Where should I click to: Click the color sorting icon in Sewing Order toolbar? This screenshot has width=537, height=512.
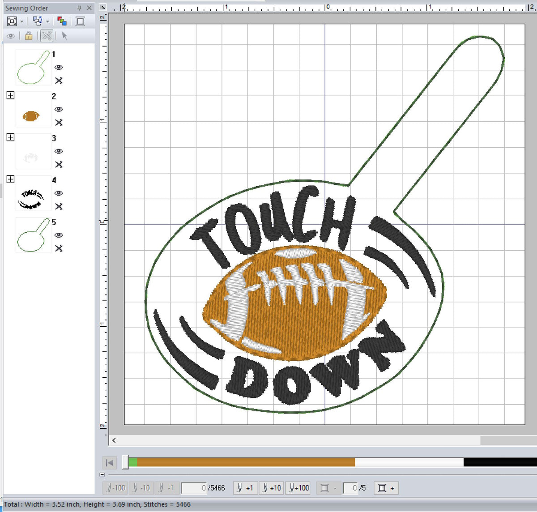point(62,21)
